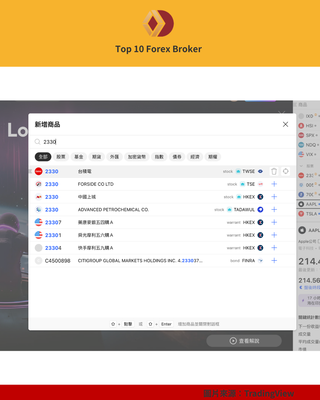Click the tsmc logo icon

point(39,171)
